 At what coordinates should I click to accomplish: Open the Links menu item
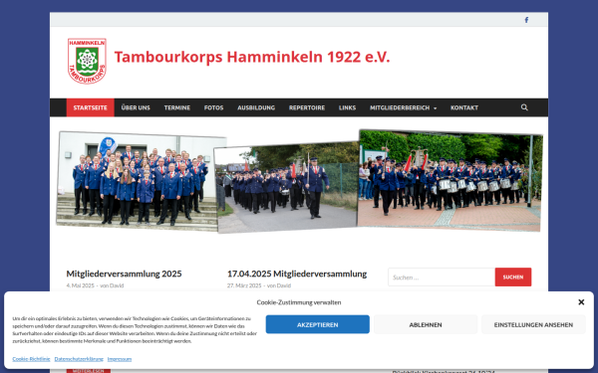347,107
